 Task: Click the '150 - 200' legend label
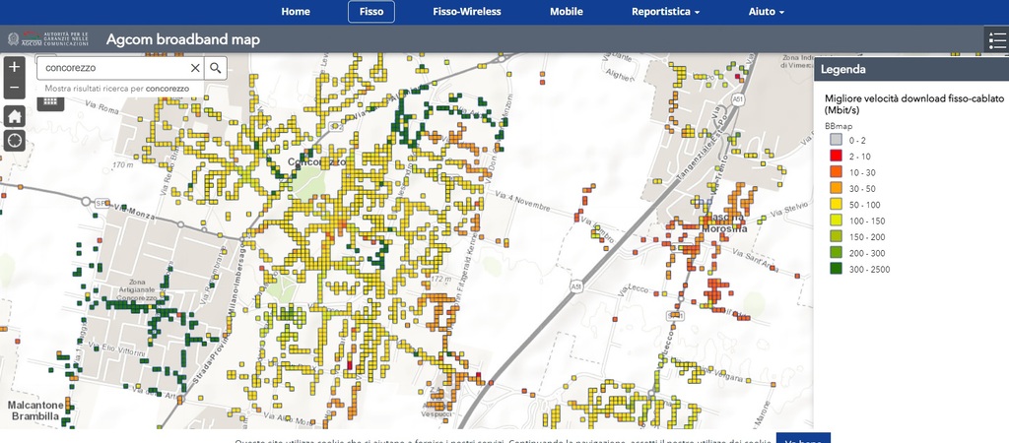[866, 236]
